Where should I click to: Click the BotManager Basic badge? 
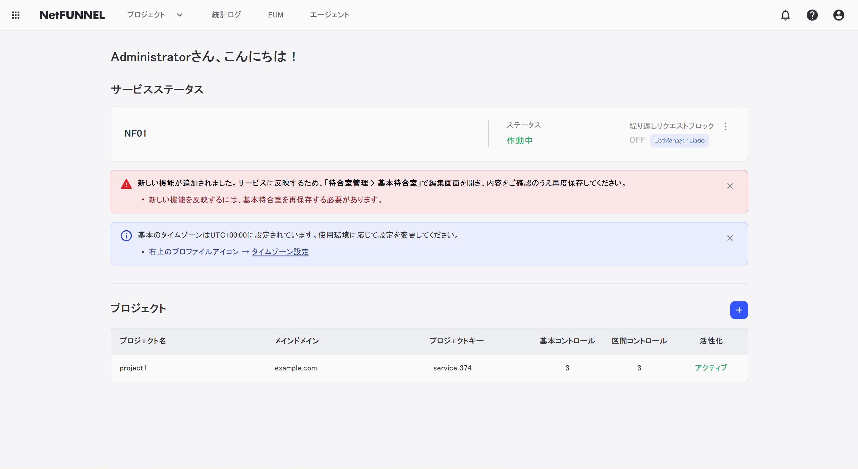(679, 140)
